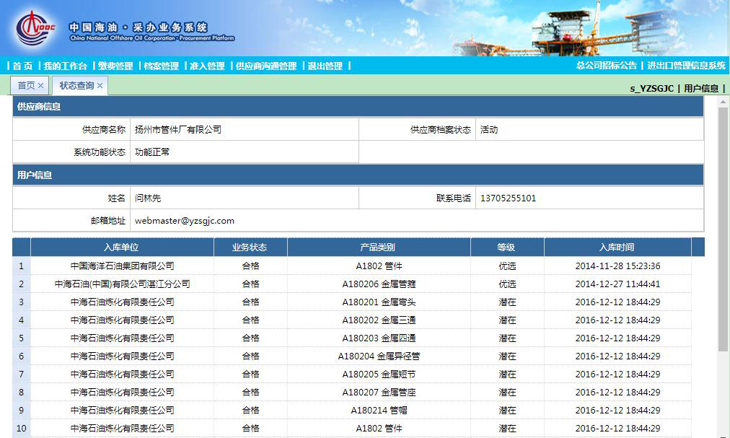This screenshot has height=438, width=730.
Task: Click row number 10 cell
Action: (x=22, y=428)
